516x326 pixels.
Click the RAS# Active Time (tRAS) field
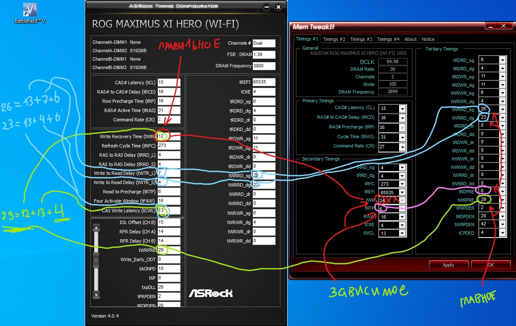click(x=168, y=110)
